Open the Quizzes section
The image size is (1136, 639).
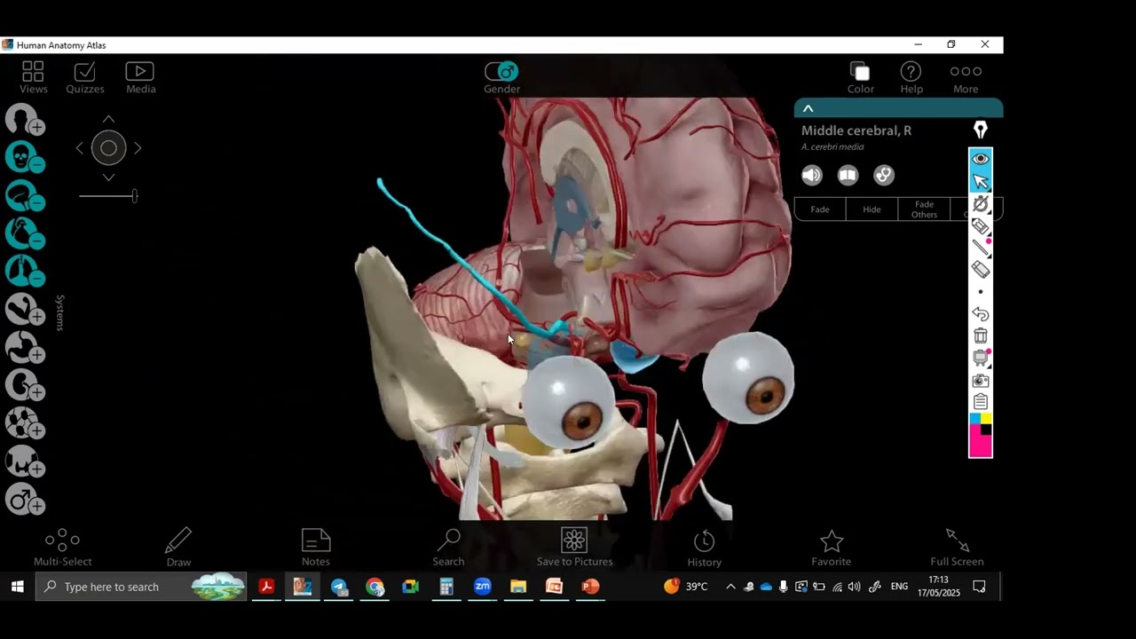(x=85, y=77)
